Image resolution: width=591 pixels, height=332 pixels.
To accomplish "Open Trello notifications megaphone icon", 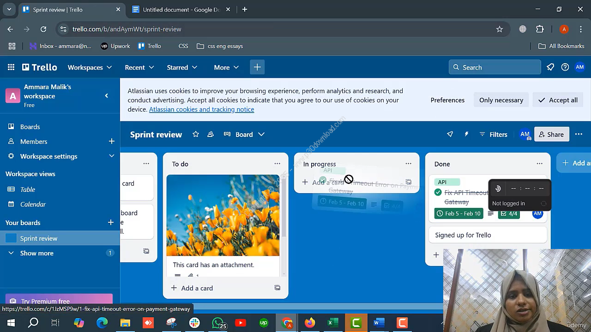I will click(550, 67).
